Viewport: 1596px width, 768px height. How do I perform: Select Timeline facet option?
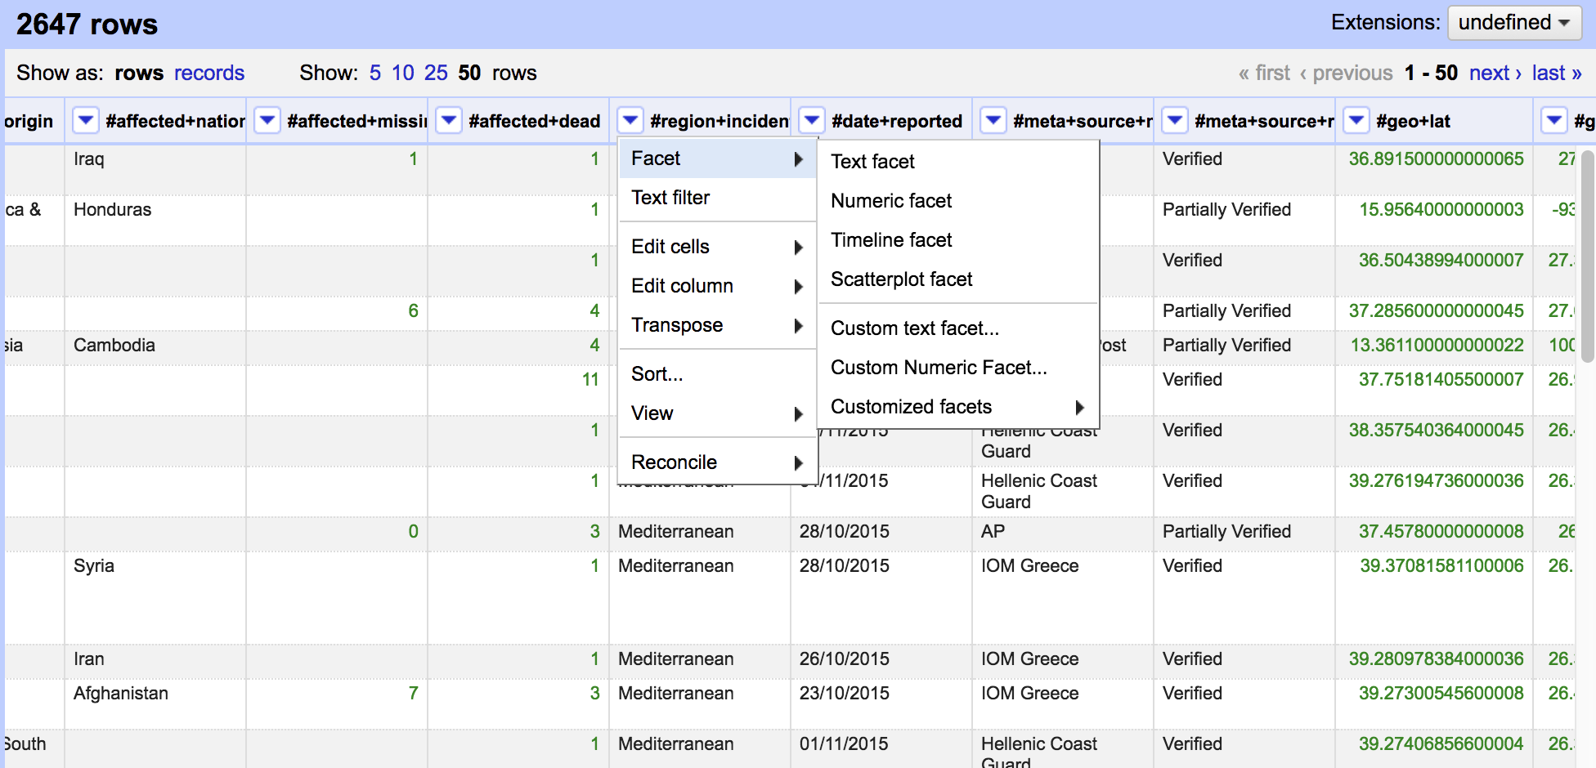(958, 240)
